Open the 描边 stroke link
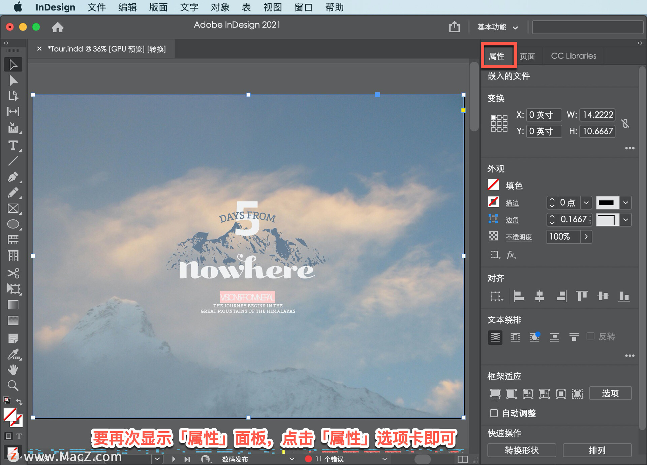This screenshot has height=465, width=647. pos(512,203)
